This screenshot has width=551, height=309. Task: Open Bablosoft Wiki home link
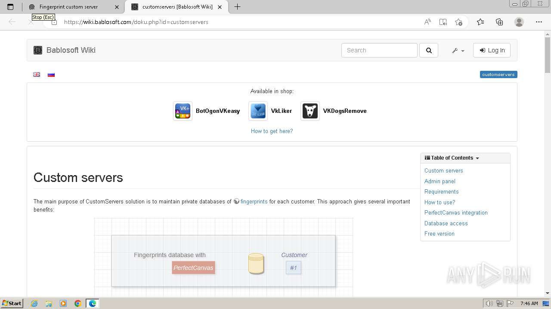[71, 50]
